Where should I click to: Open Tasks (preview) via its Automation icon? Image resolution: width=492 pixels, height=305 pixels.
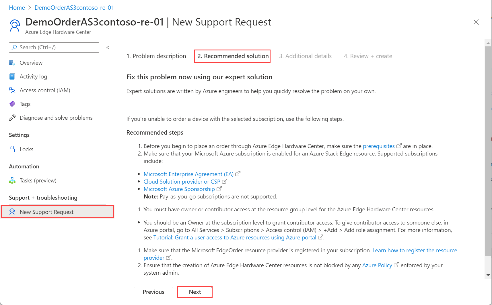tap(12, 180)
